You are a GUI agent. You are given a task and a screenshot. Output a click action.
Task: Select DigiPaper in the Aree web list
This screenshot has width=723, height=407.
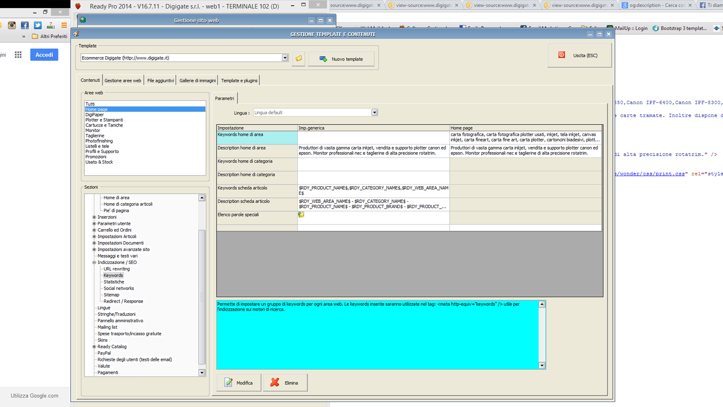pyautogui.click(x=145, y=114)
